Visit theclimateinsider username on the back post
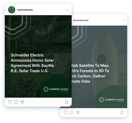132x123 pixels. 81,20
